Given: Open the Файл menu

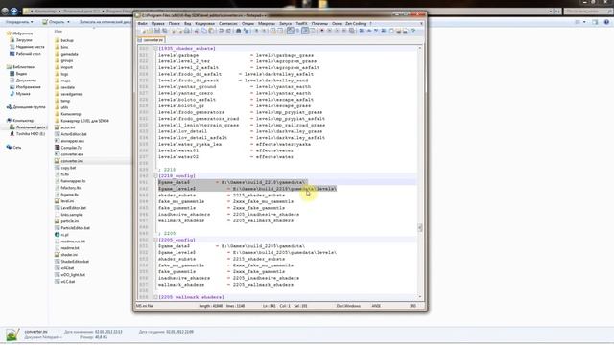Looking at the screenshot, I should coord(143,24).
